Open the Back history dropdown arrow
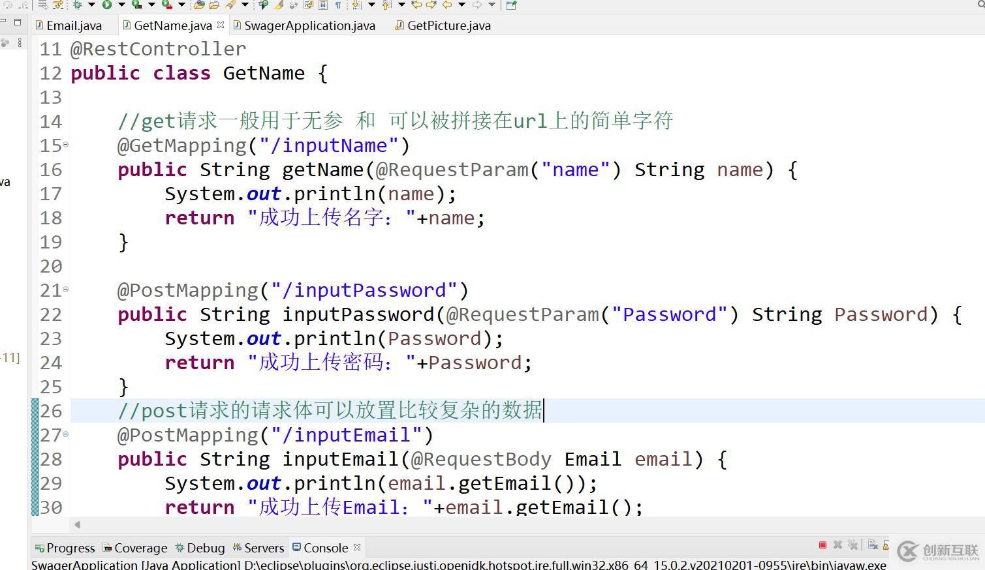 (x=461, y=5)
